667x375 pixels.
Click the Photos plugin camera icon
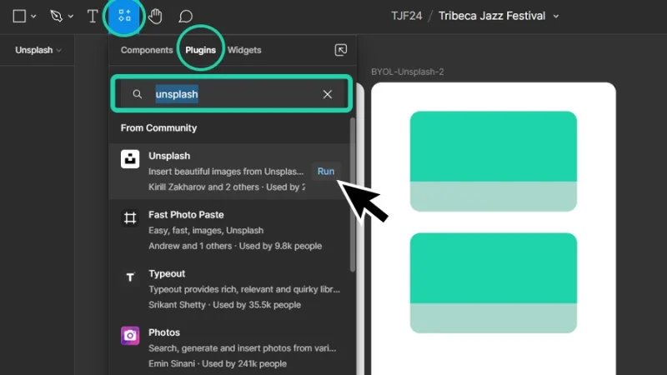(x=130, y=336)
